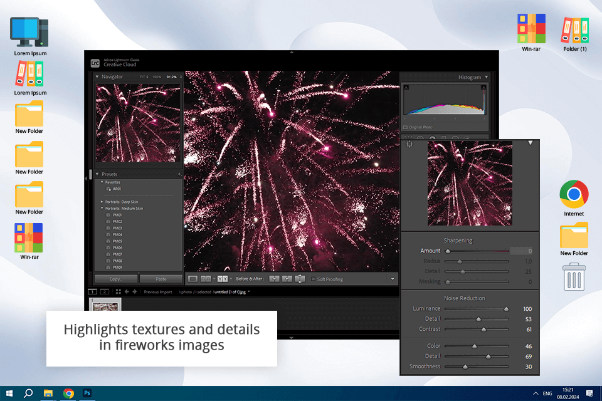Select the PM01 preset

tap(117, 215)
